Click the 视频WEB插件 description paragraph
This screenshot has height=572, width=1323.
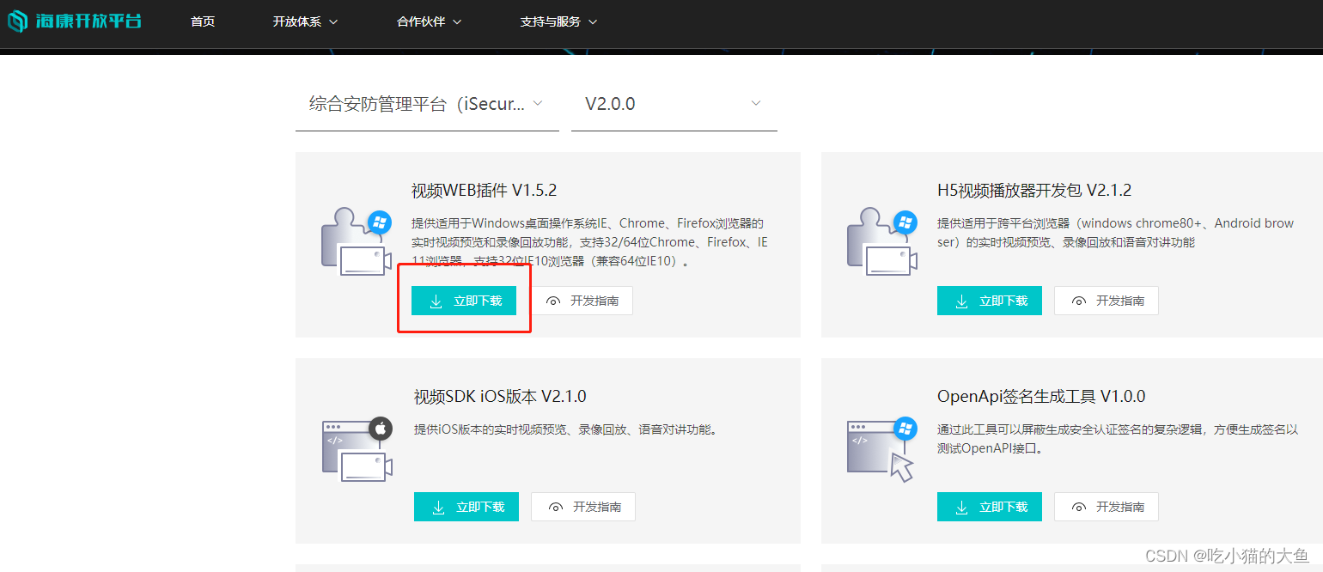[x=590, y=242]
